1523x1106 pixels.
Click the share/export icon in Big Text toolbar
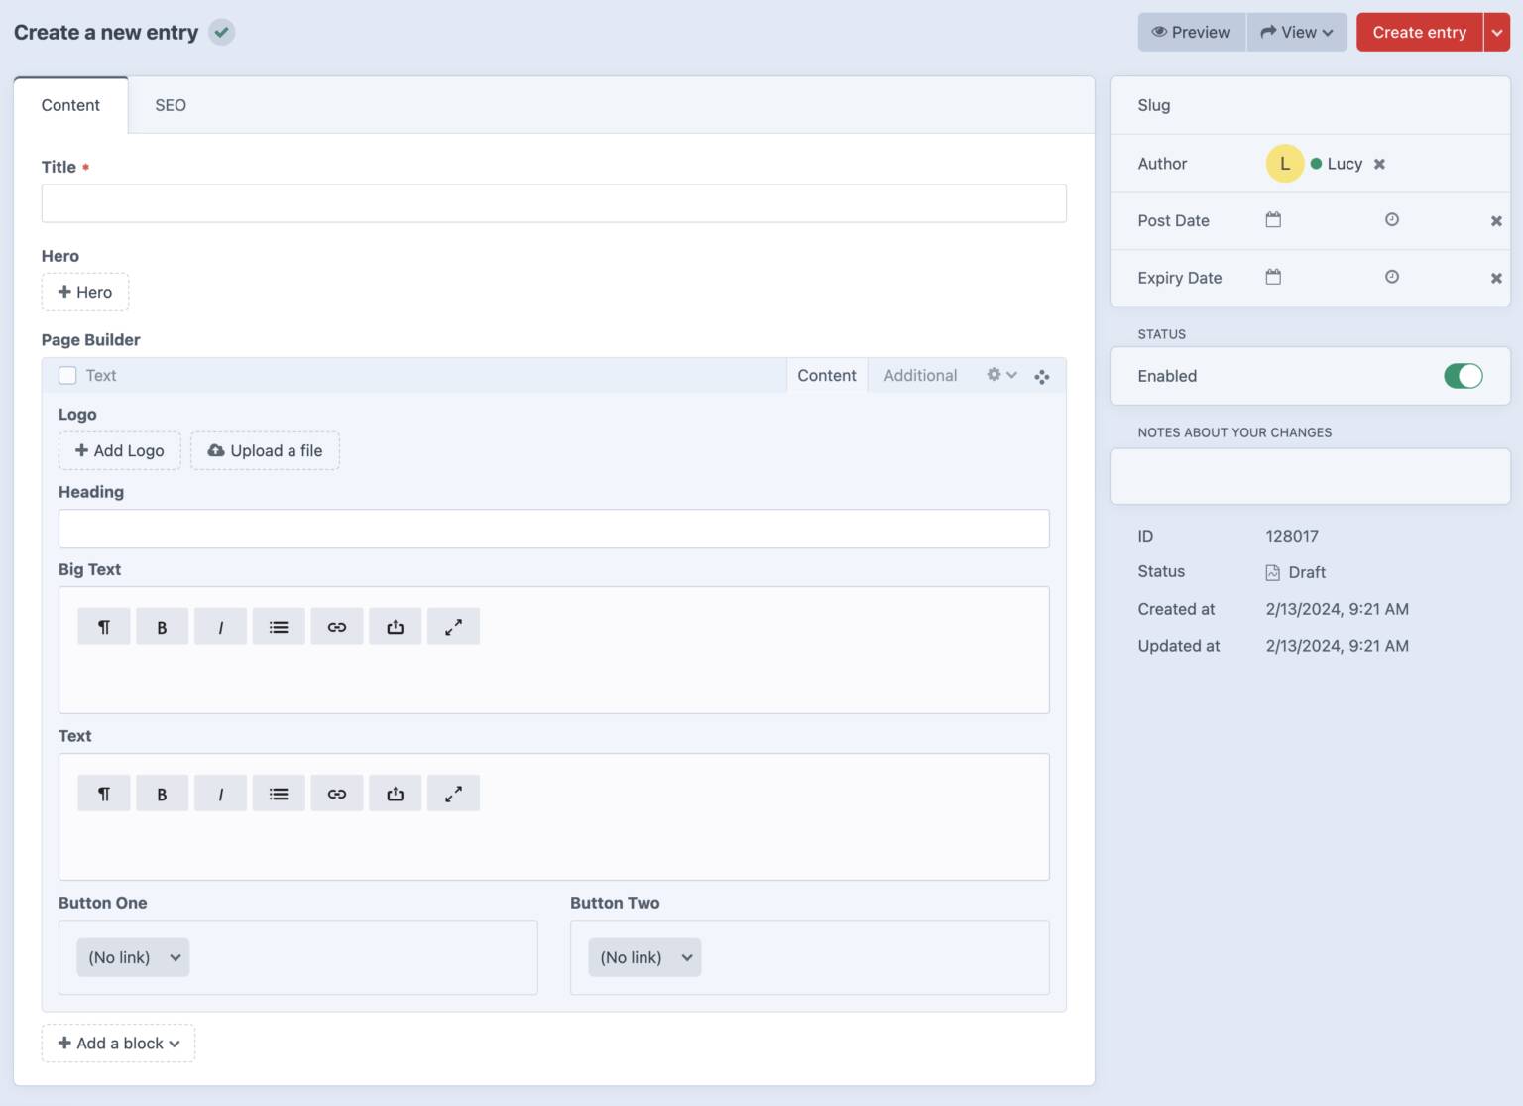395,627
